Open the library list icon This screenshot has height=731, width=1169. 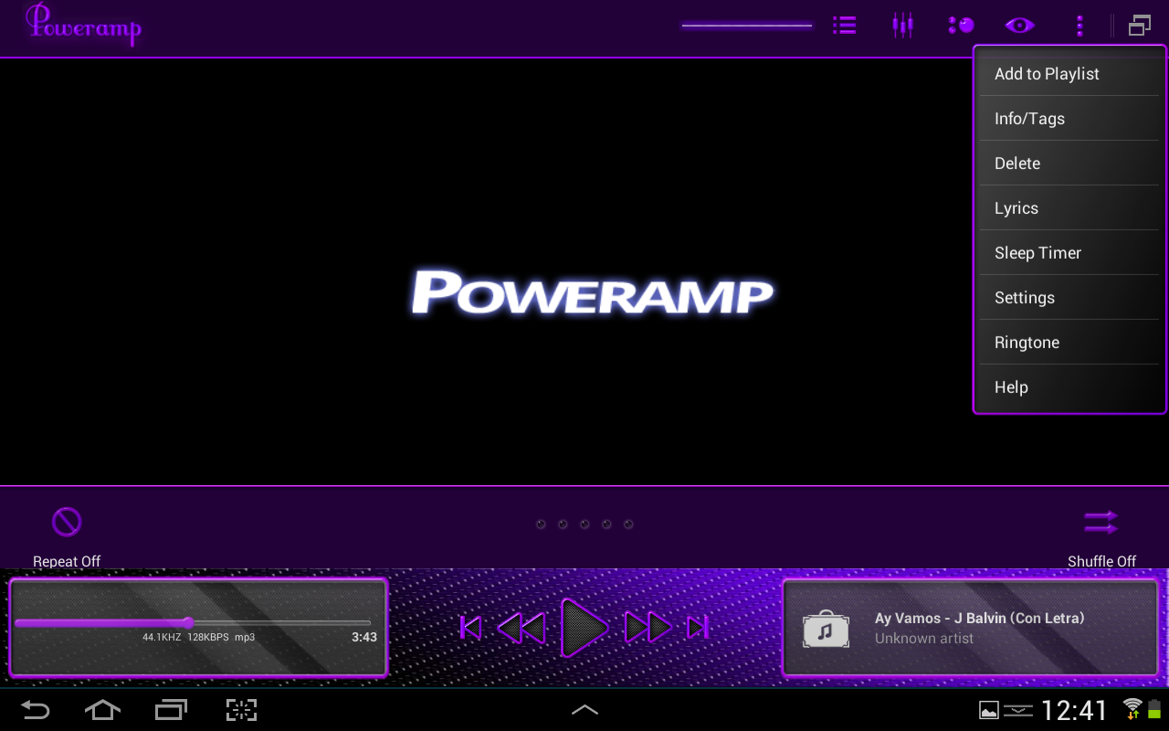click(x=845, y=26)
